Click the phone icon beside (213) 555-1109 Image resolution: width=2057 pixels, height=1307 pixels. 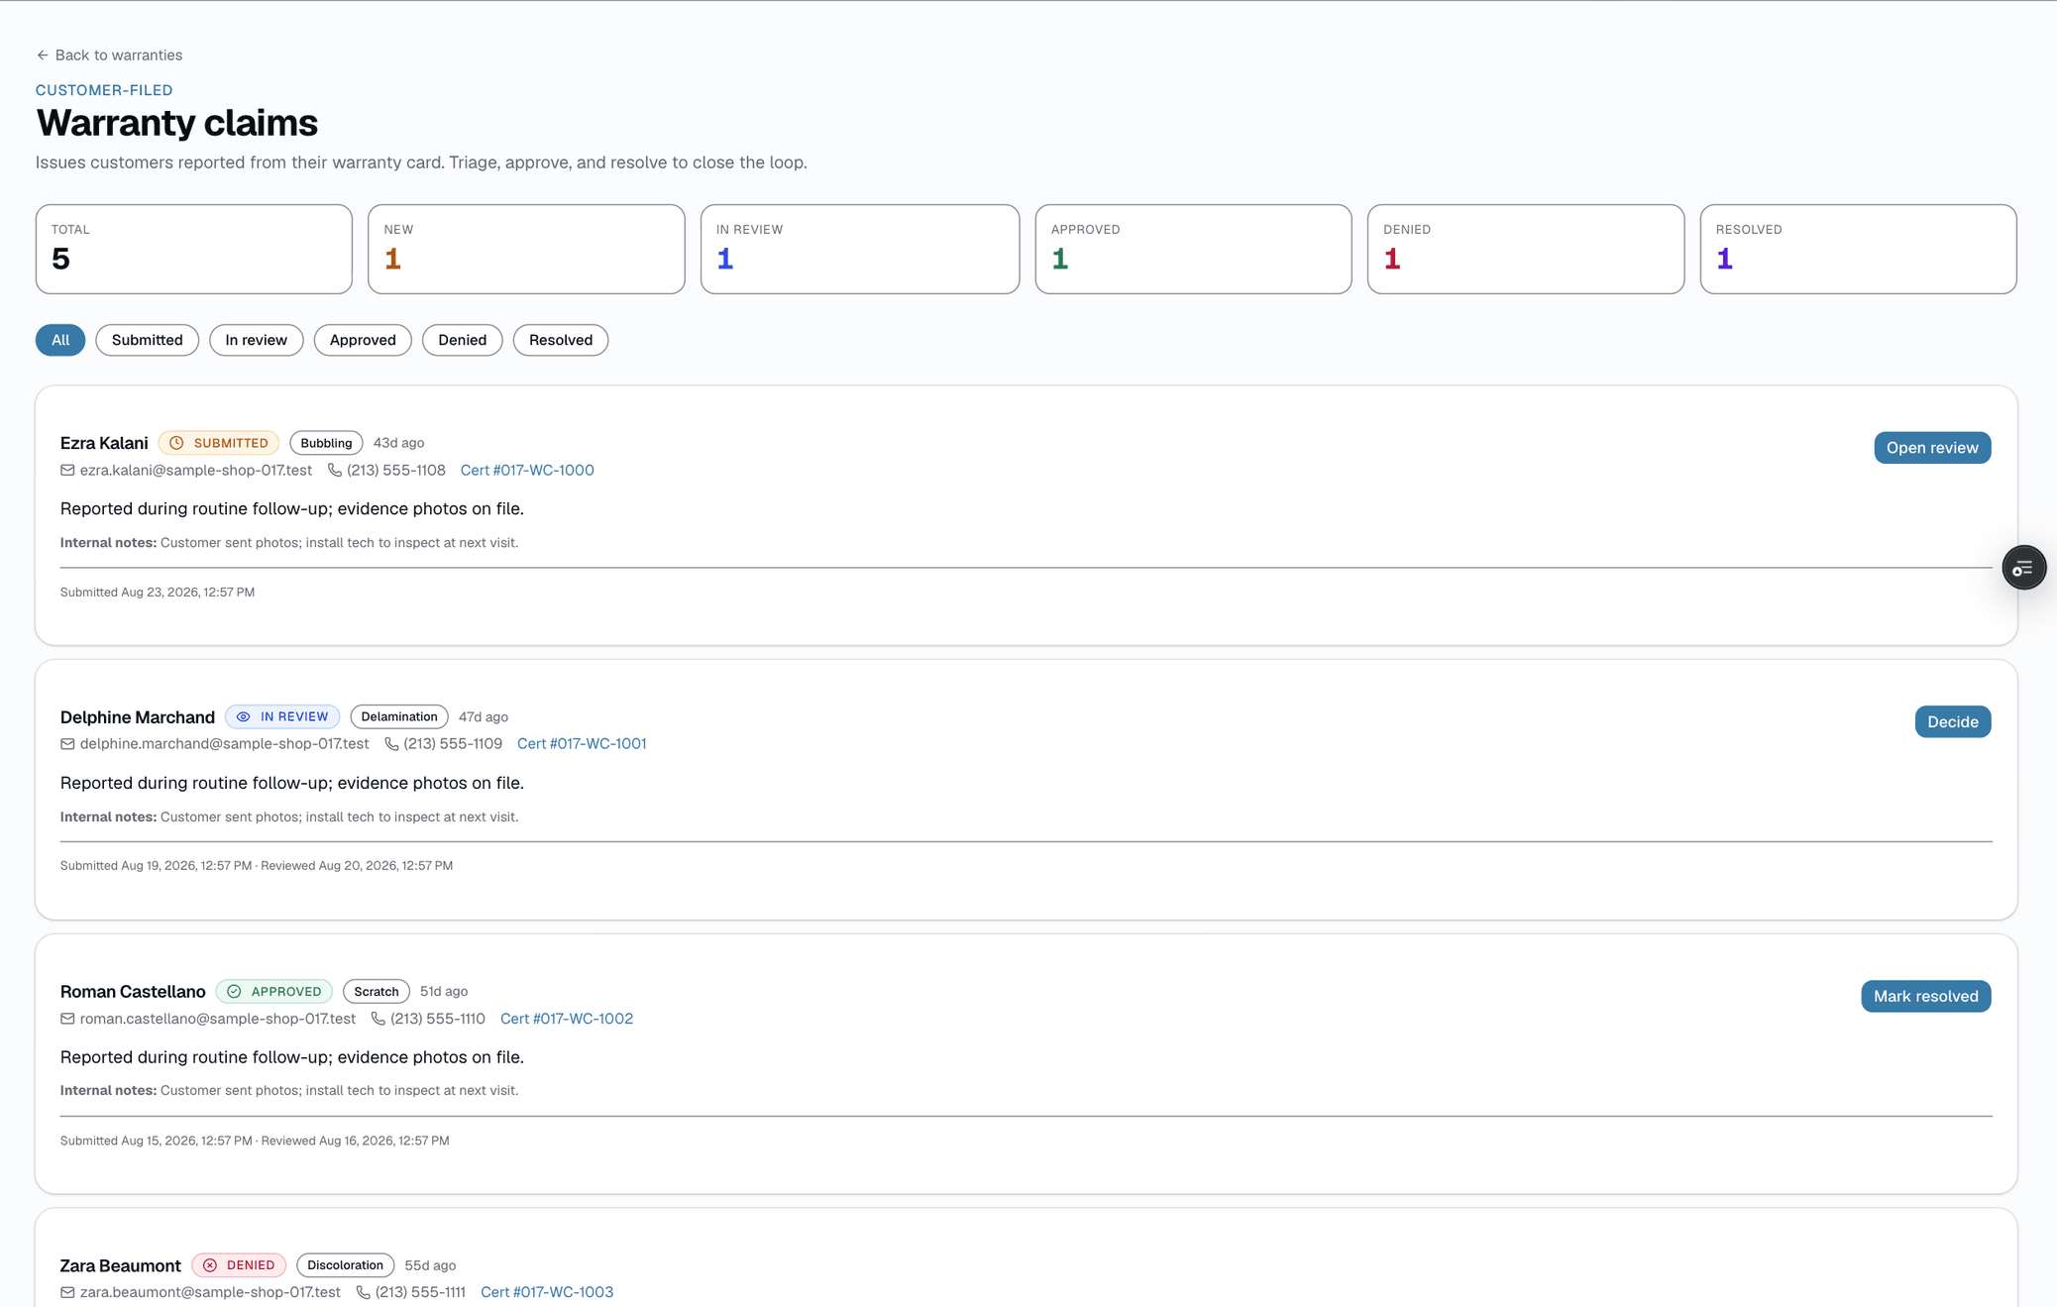point(391,744)
